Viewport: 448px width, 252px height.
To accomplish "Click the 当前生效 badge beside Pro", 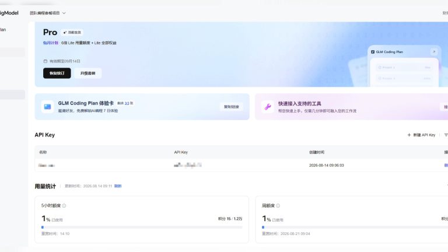I will [72, 32].
